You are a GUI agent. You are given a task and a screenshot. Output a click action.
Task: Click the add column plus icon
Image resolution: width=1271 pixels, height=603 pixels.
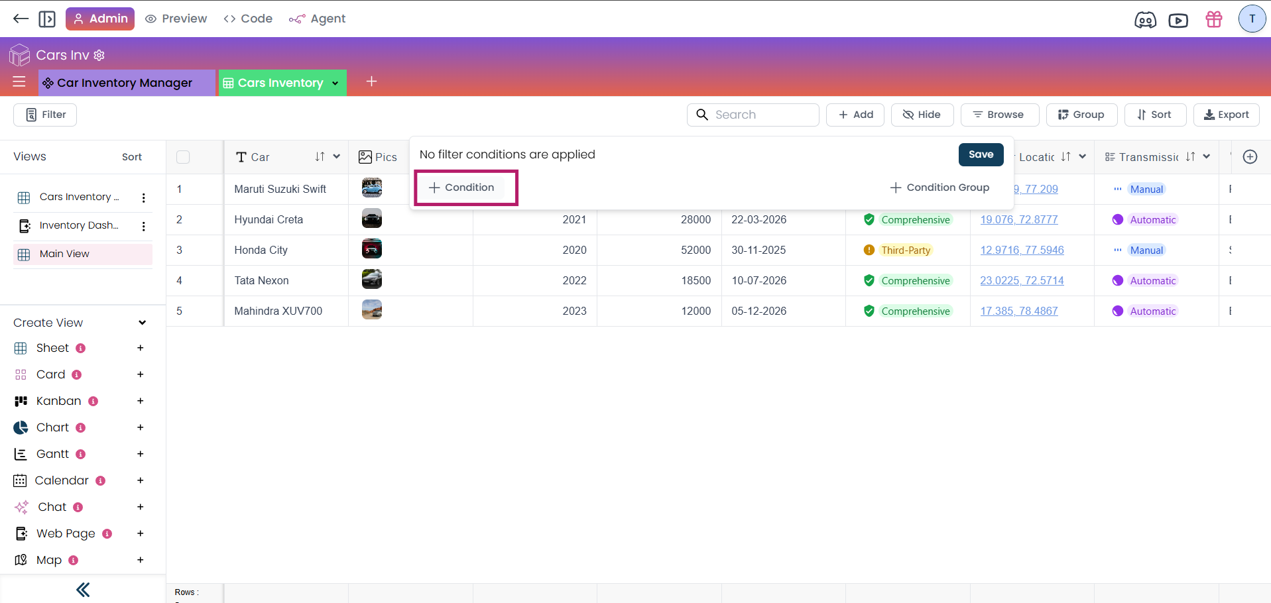click(x=1250, y=157)
